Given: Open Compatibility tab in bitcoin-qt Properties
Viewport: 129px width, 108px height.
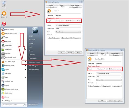Looking at the screenshot, I should pos(75,7).
